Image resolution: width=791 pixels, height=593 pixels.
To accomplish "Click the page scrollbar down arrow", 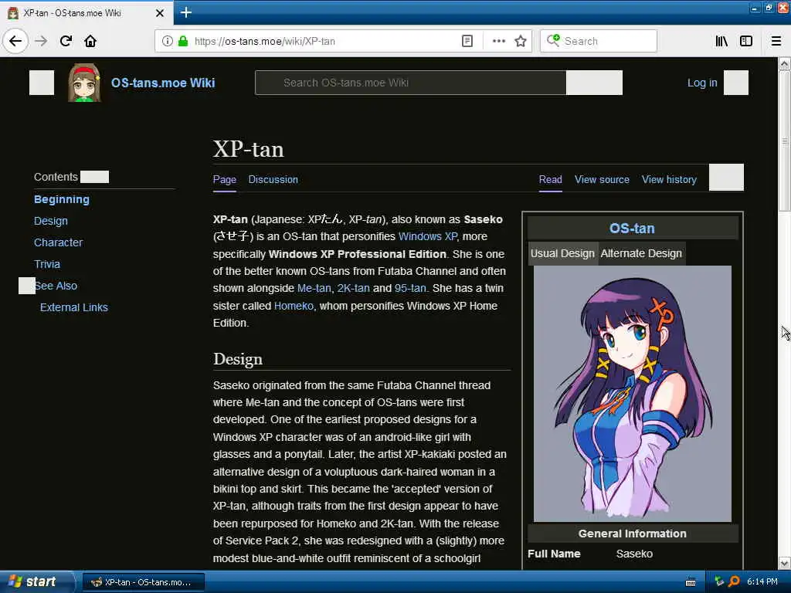I will 785,563.
